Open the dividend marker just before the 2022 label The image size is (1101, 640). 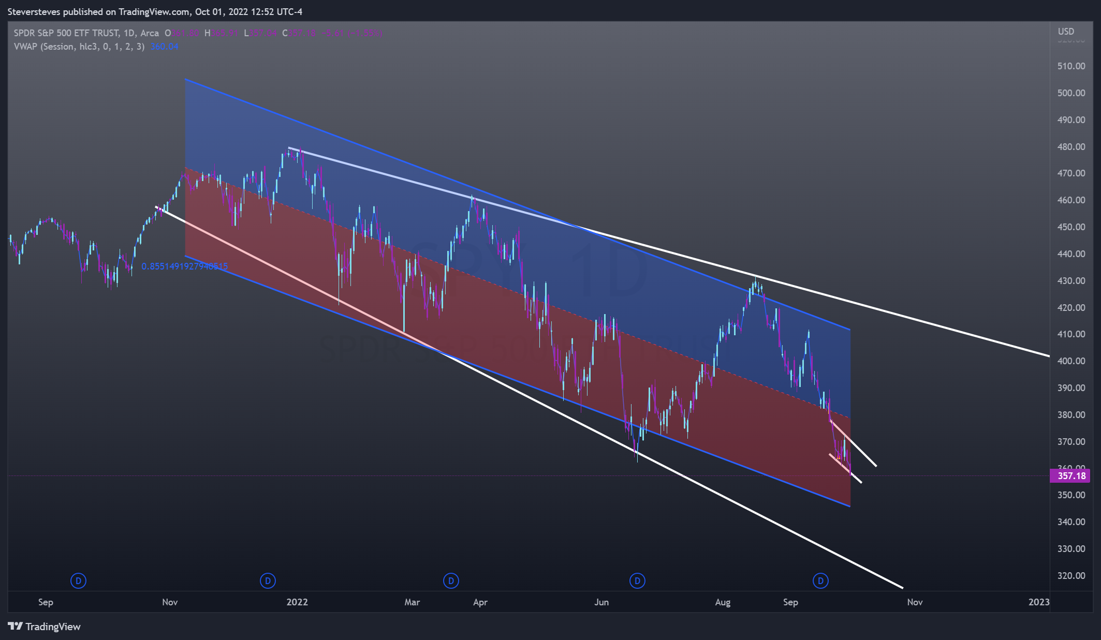coord(268,581)
